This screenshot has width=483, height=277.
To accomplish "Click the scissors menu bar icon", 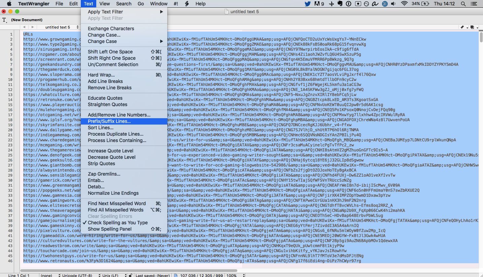I will point(332,4).
